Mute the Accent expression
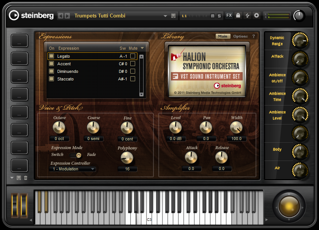The image size is (319, 230). pos(133,63)
